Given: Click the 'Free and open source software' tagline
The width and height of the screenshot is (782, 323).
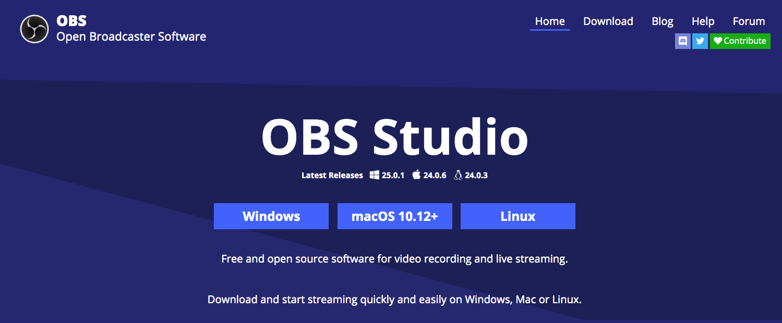Looking at the screenshot, I should [x=394, y=259].
